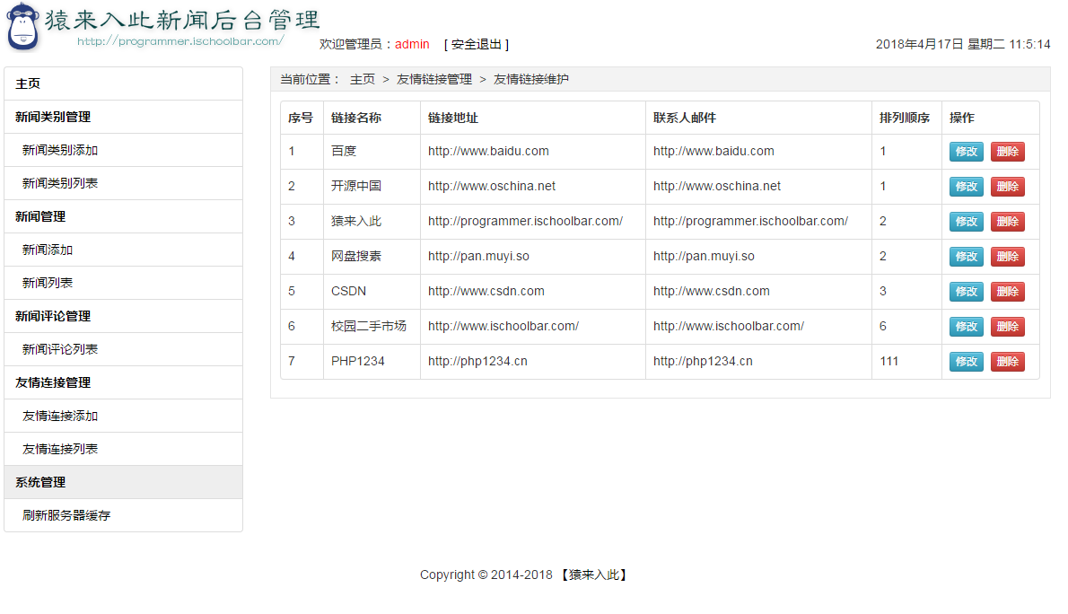This screenshot has height=614, width=1068.
Task: Click the monkey logo icon in header
Action: [x=23, y=27]
